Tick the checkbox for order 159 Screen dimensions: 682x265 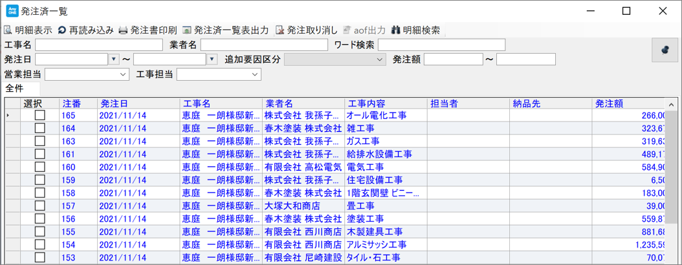[40, 180]
